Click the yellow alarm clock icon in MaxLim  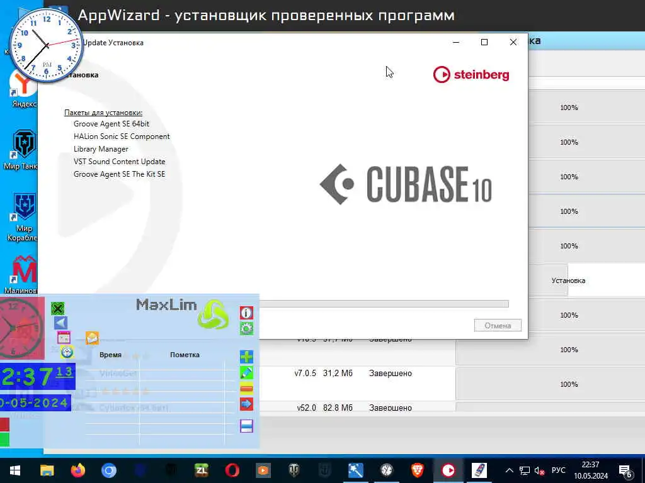(x=67, y=352)
